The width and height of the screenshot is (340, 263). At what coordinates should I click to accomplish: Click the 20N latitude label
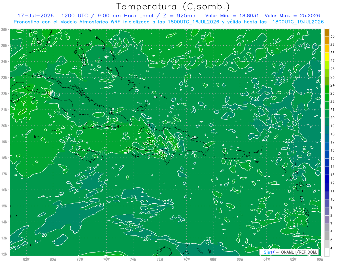(x=4, y=126)
